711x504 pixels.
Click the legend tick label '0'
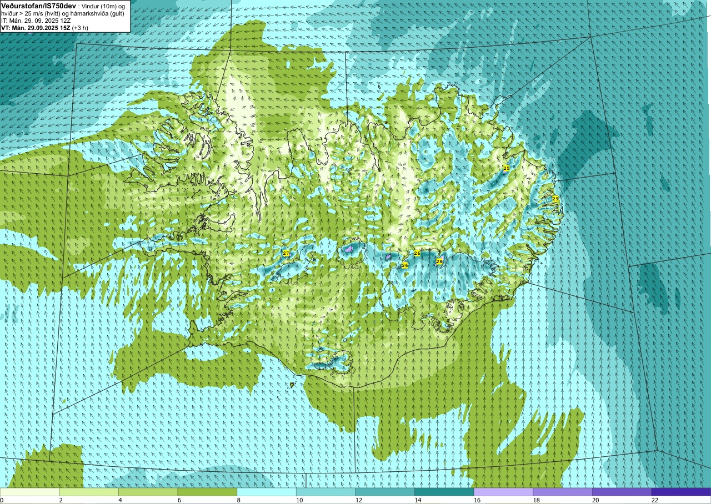[2, 500]
